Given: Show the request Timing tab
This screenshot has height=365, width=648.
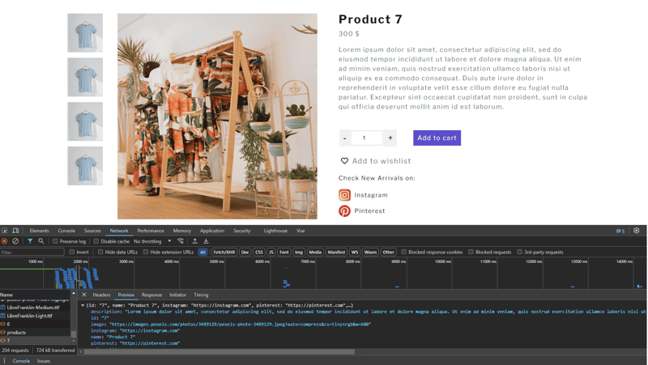Looking at the screenshot, I should coord(201,295).
